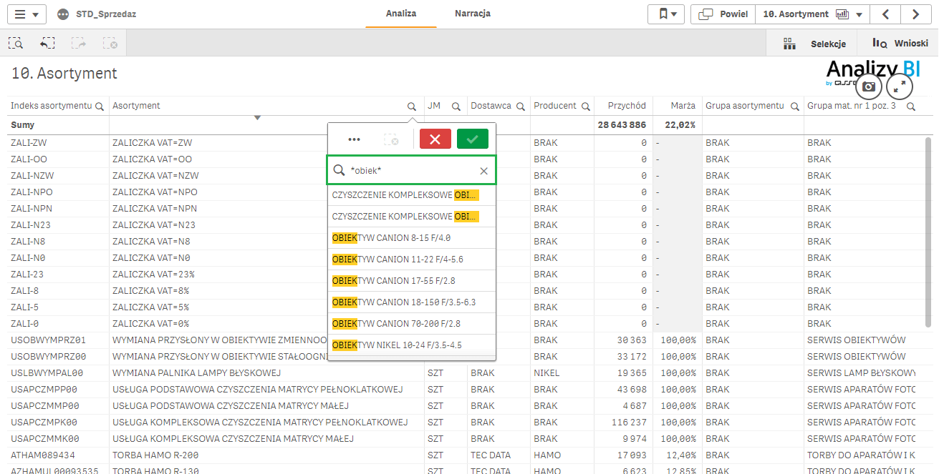The height and width of the screenshot is (474, 939).
Task: Select OBIEKTYW CANION 11-22 F/4-5.6
Action: tap(412, 260)
